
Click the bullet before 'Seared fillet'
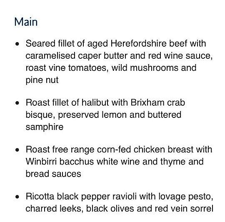[x=17, y=44]
